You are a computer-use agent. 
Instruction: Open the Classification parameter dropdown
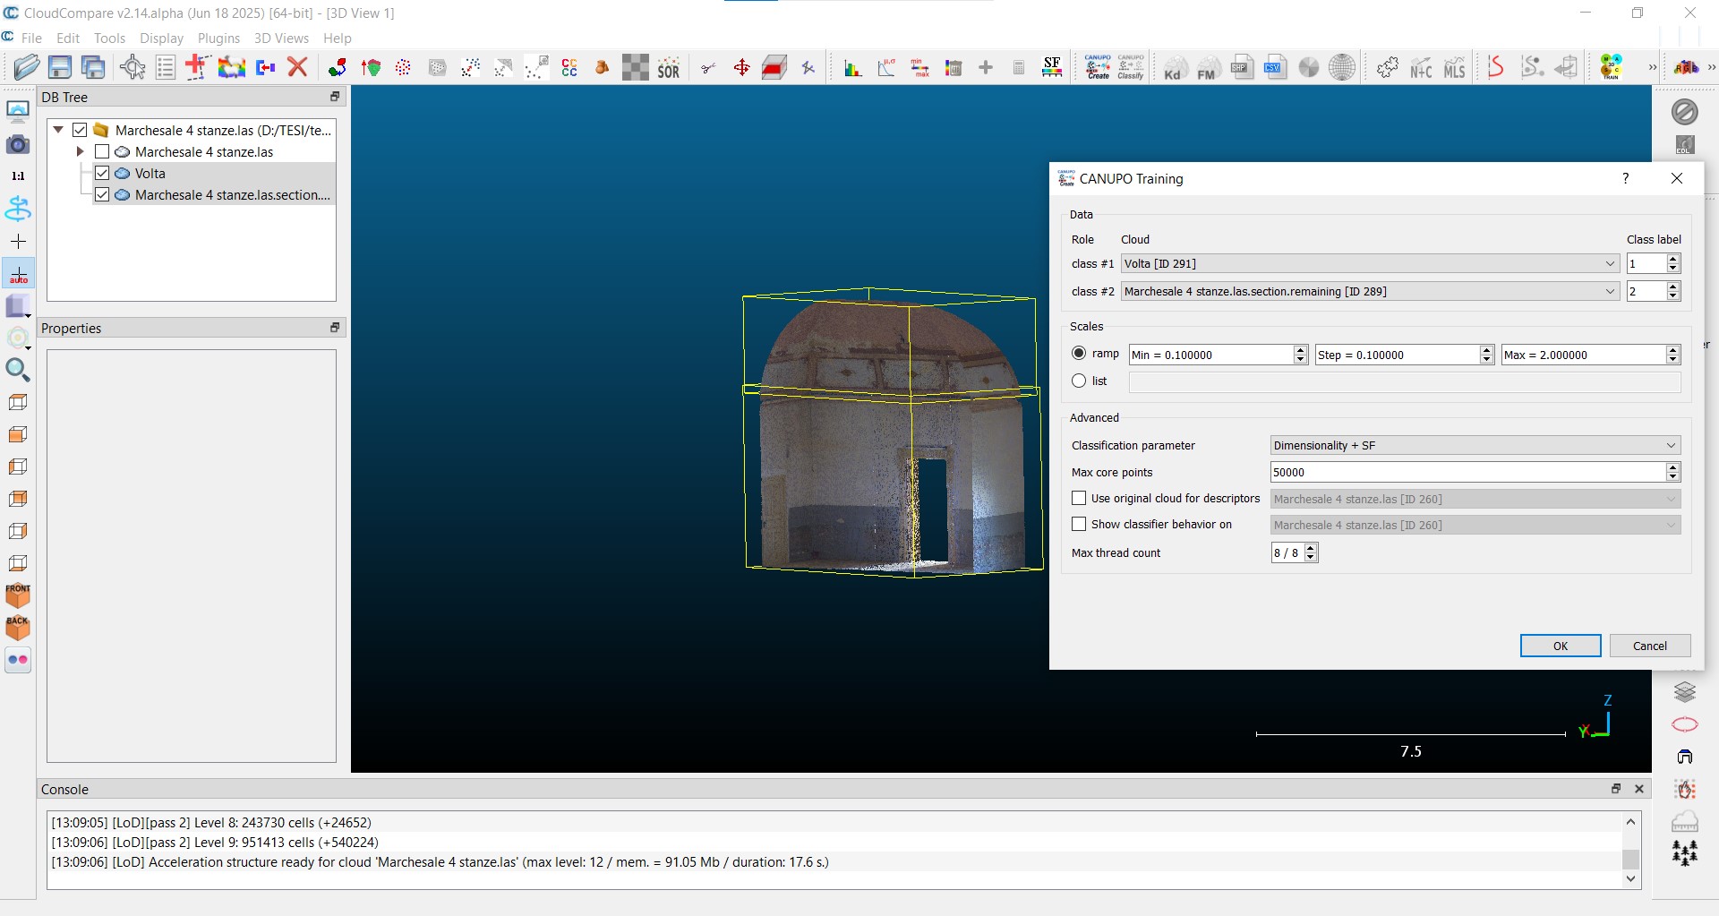(x=1475, y=446)
